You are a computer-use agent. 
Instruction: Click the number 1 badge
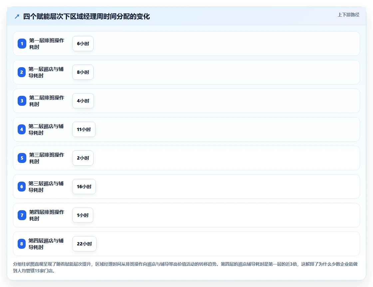[x=22, y=44]
